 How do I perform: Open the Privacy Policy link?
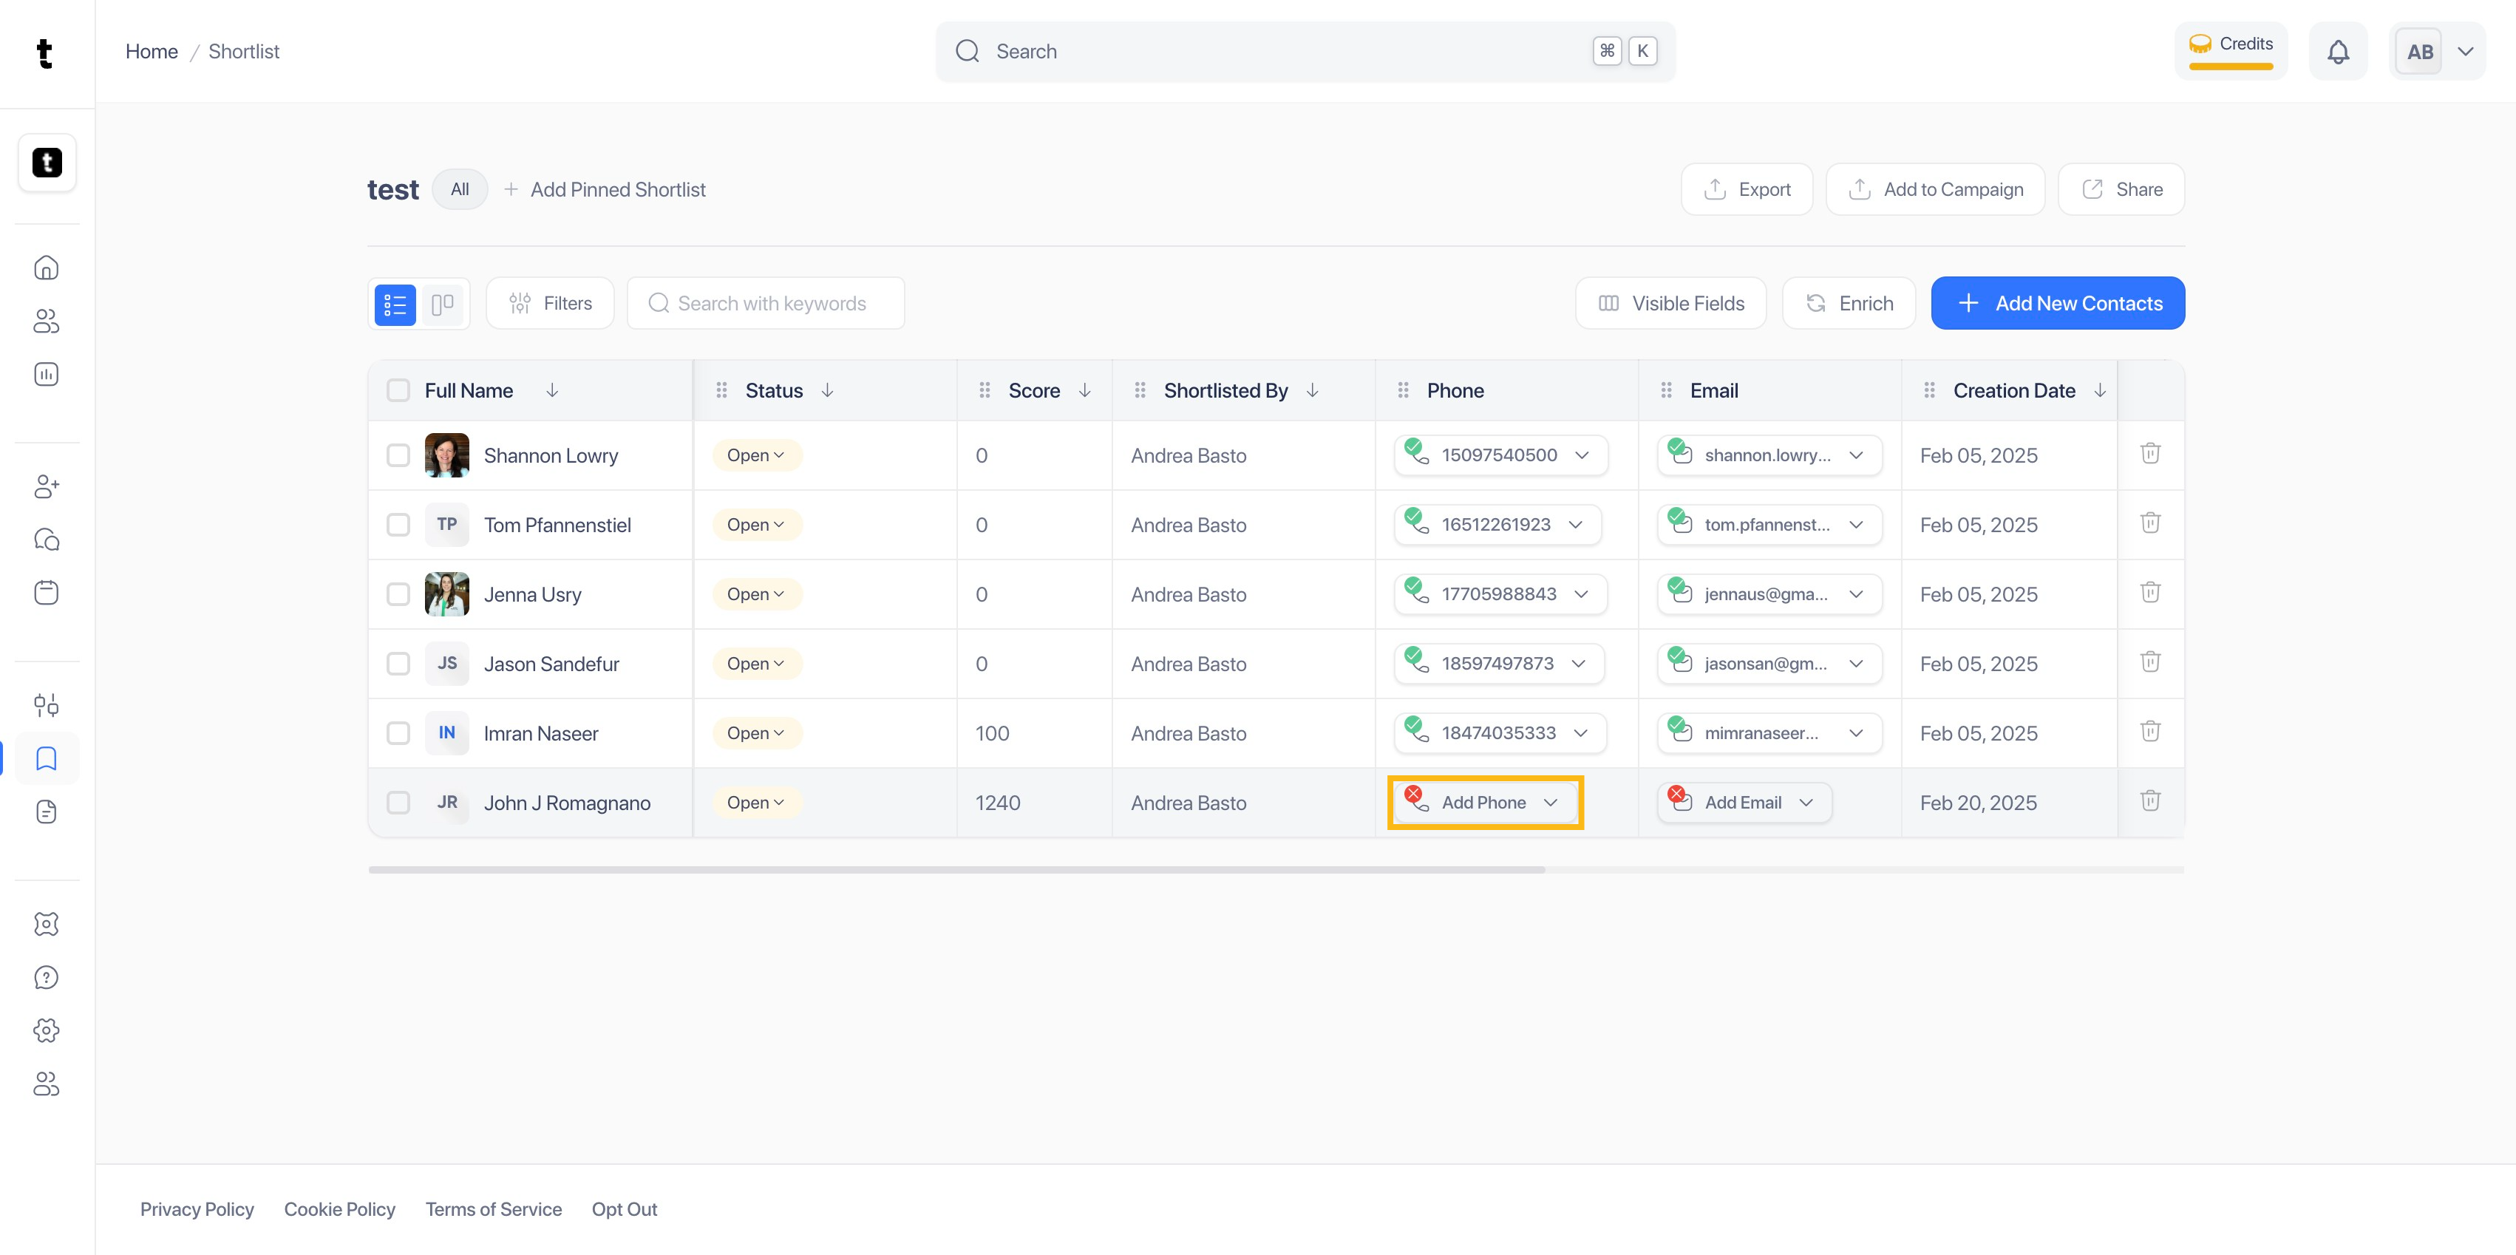click(x=197, y=1209)
